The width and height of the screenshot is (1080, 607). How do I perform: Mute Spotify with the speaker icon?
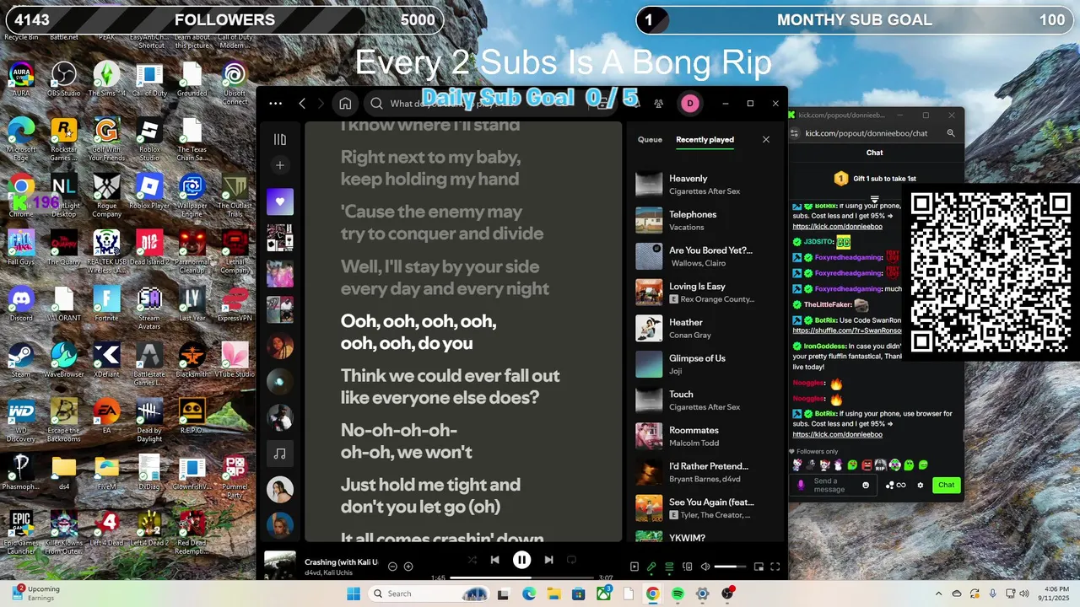coord(705,567)
